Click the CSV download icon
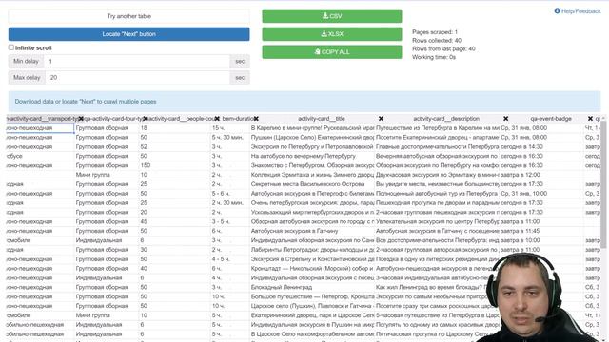609x342 pixels. pyautogui.click(x=325, y=16)
